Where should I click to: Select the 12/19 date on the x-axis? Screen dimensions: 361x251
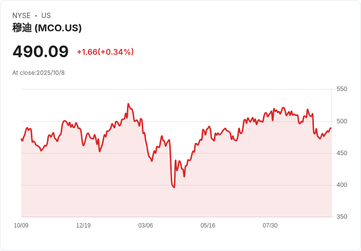click(83, 225)
